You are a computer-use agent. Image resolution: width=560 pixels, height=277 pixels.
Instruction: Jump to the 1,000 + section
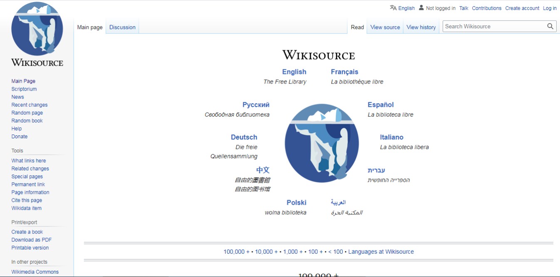293,252
